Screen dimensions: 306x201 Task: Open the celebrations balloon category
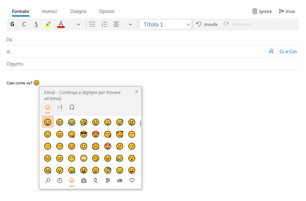(96, 180)
